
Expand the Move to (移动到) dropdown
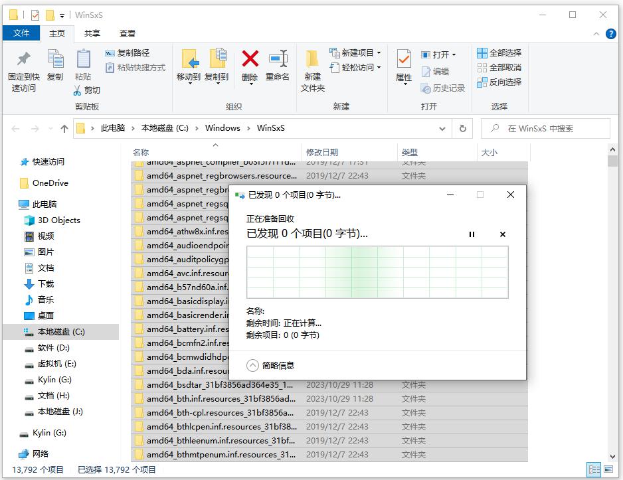[x=189, y=77]
